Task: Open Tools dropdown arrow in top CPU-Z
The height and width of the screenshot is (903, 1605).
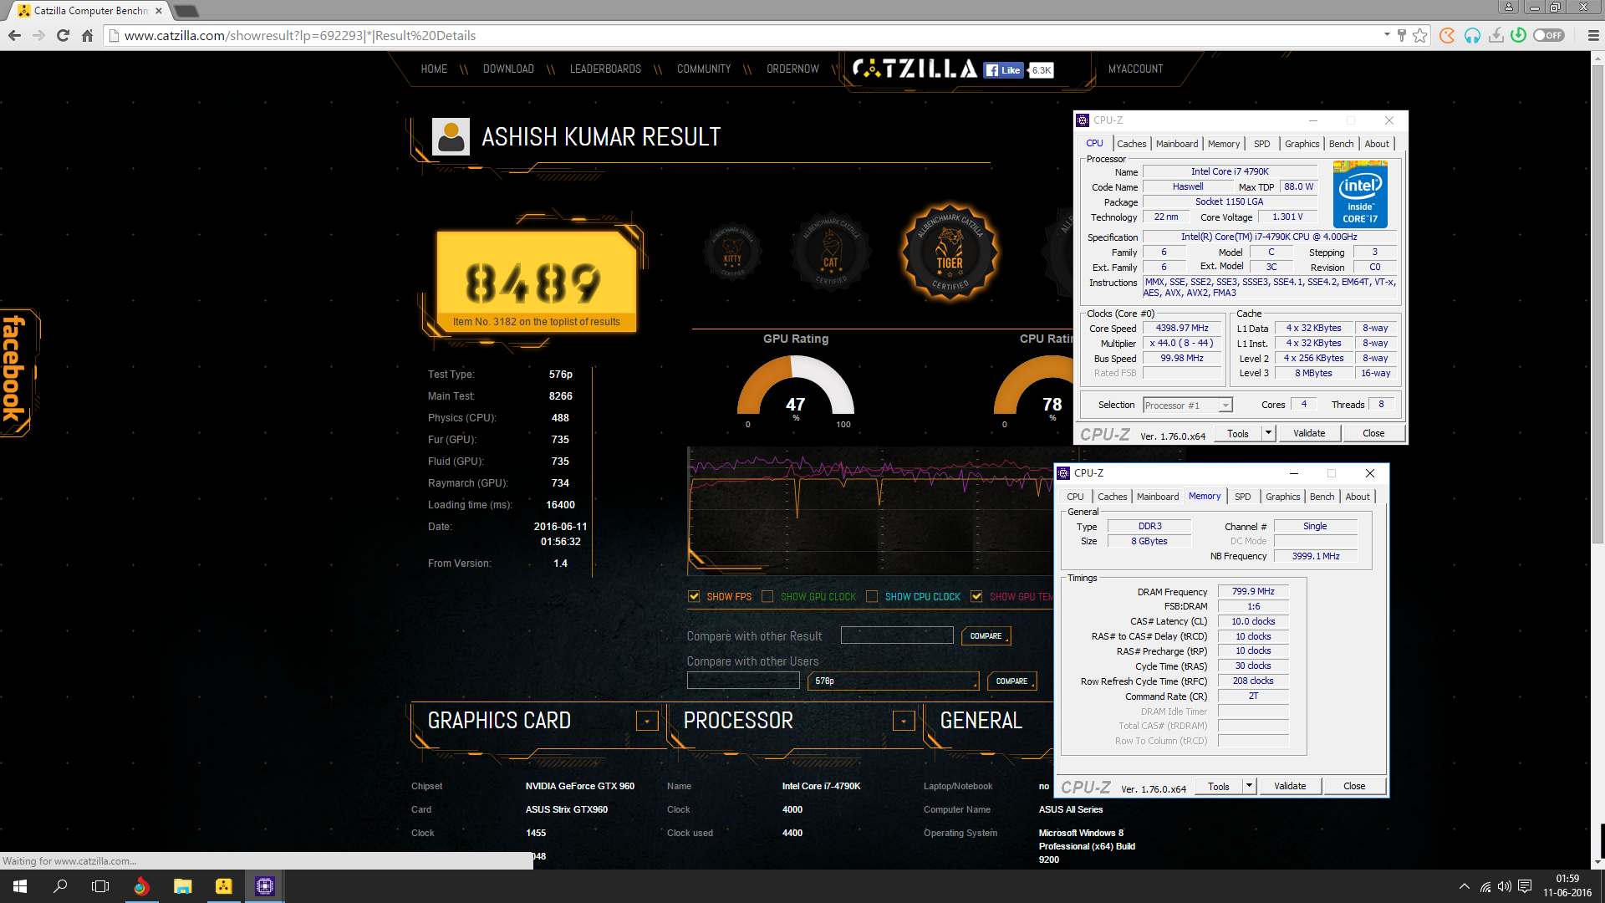Action: pyautogui.click(x=1268, y=433)
